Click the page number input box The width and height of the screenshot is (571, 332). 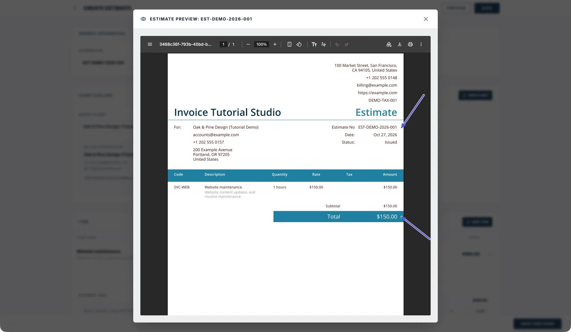(223, 44)
